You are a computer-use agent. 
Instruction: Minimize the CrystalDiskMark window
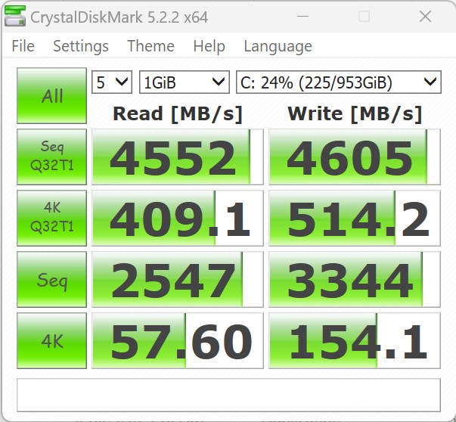pos(302,17)
